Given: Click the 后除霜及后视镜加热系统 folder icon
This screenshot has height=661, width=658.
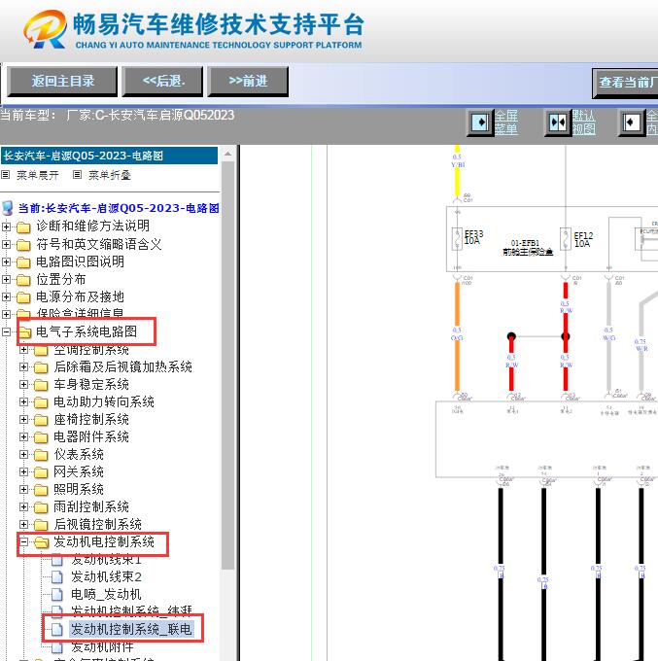Looking at the screenshot, I should pyautogui.click(x=41, y=367).
